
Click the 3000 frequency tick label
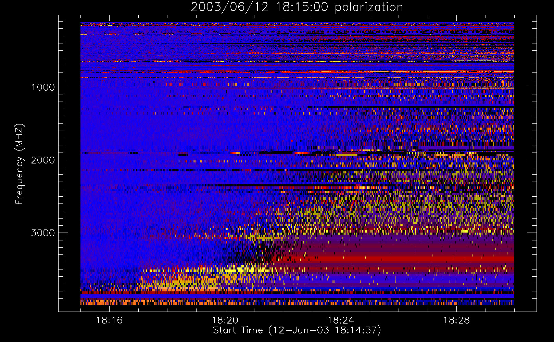43,233
